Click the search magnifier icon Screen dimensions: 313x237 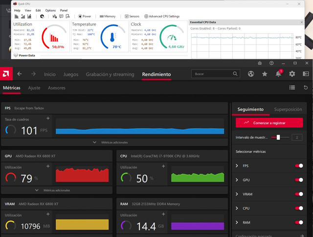(235, 74)
